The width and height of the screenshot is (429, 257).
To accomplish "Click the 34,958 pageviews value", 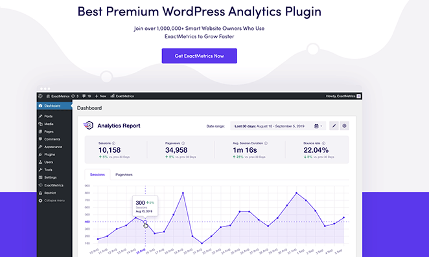I will [x=176, y=150].
